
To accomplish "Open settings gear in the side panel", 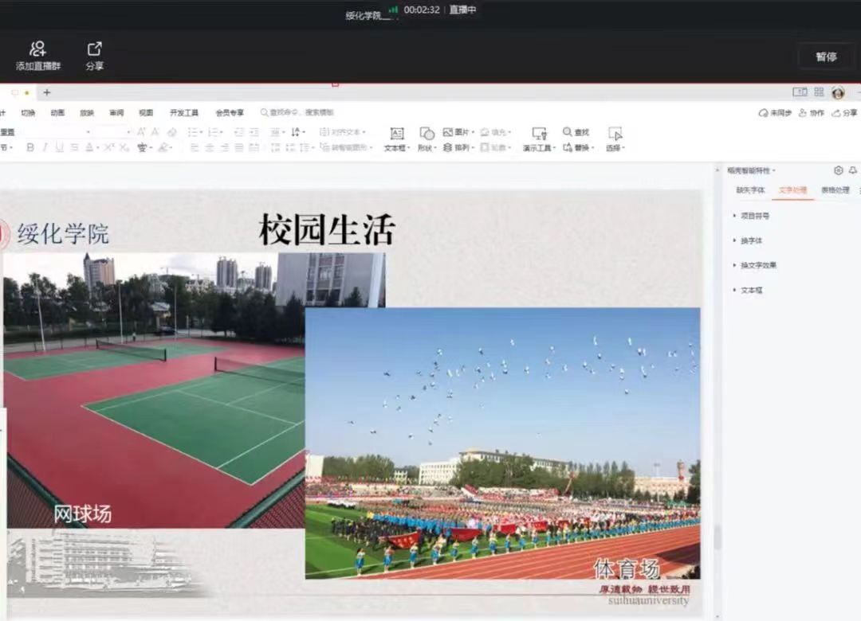I will click(838, 170).
